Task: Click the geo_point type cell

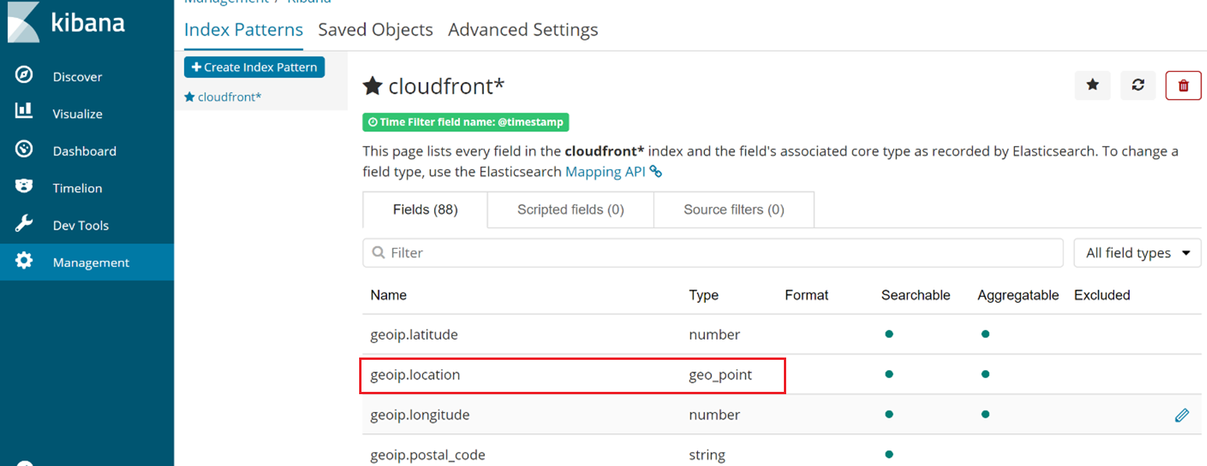Action: pyautogui.click(x=721, y=375)
